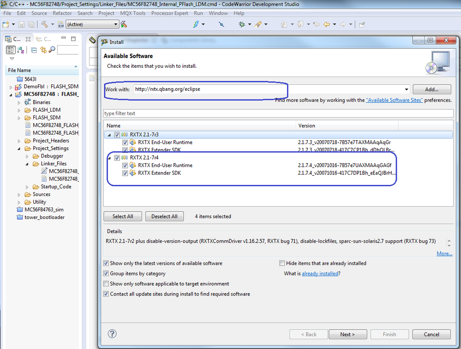
Task: Click the last edit location icon
Action: pyautogui.click(x=317, y=24)
